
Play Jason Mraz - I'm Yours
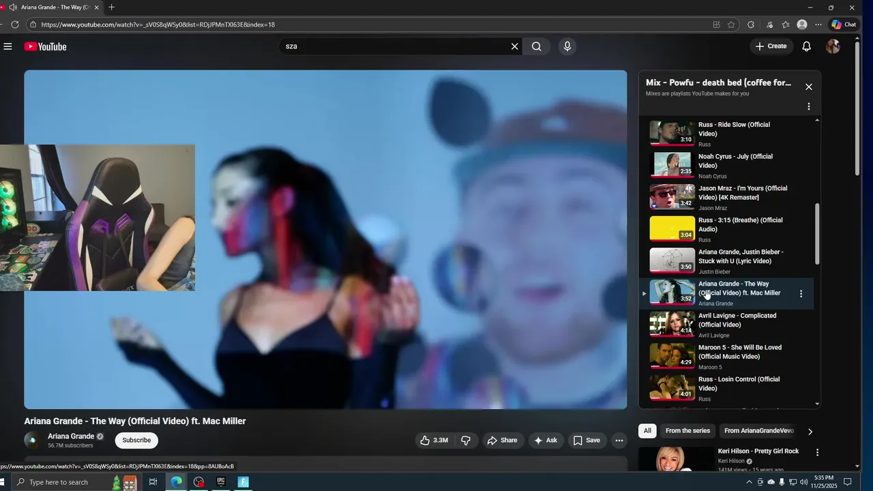(x=727, y=198)
